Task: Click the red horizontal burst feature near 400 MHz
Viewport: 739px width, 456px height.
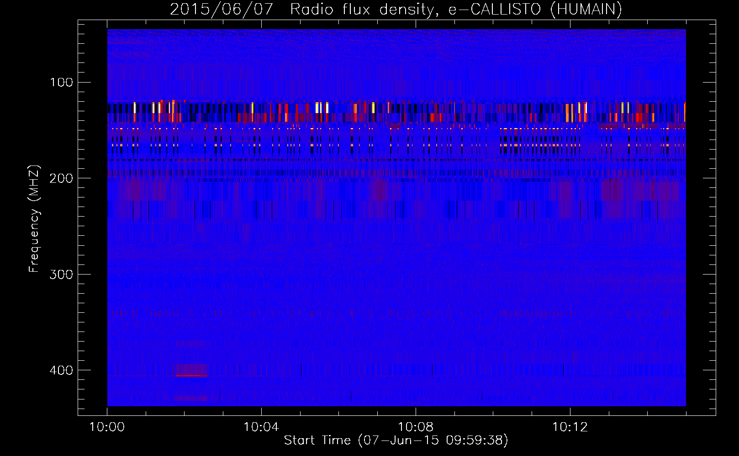Action: click(x=191, y=376)
